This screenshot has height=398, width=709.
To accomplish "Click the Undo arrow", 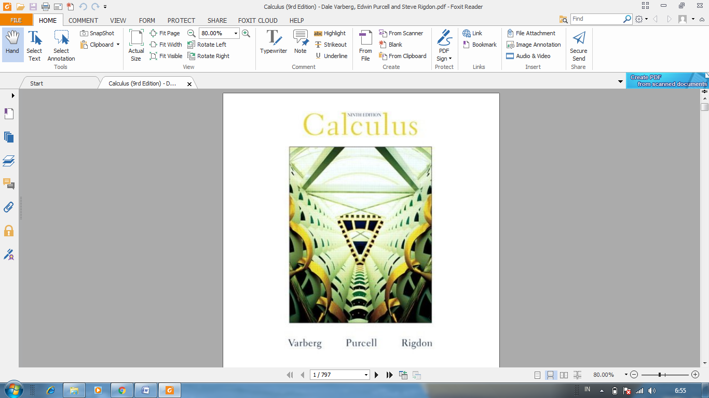I will tap(83, 7).
